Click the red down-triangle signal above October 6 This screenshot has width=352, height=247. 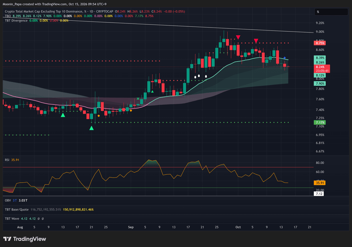coord(256,41)
